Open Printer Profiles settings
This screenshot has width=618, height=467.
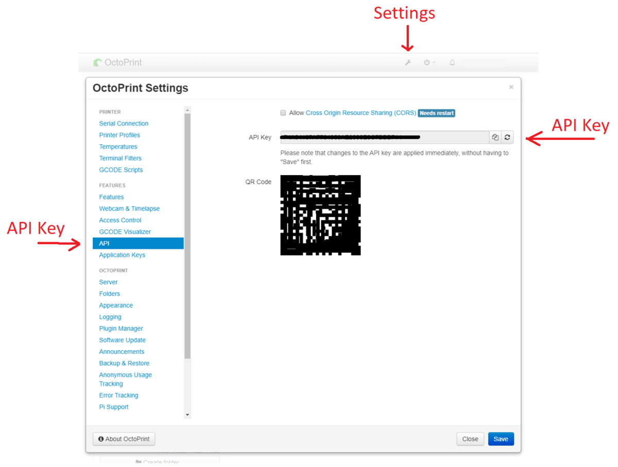pos(119,135)
